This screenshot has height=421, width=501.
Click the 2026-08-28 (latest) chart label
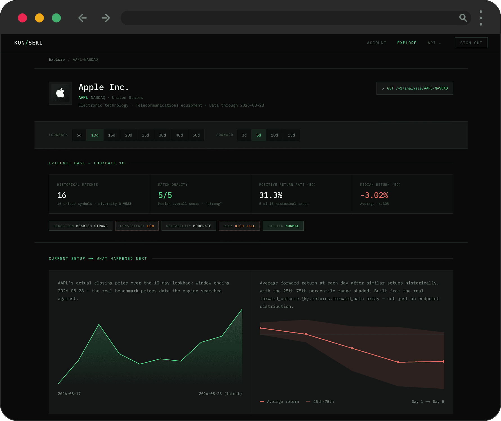[220, 394]
